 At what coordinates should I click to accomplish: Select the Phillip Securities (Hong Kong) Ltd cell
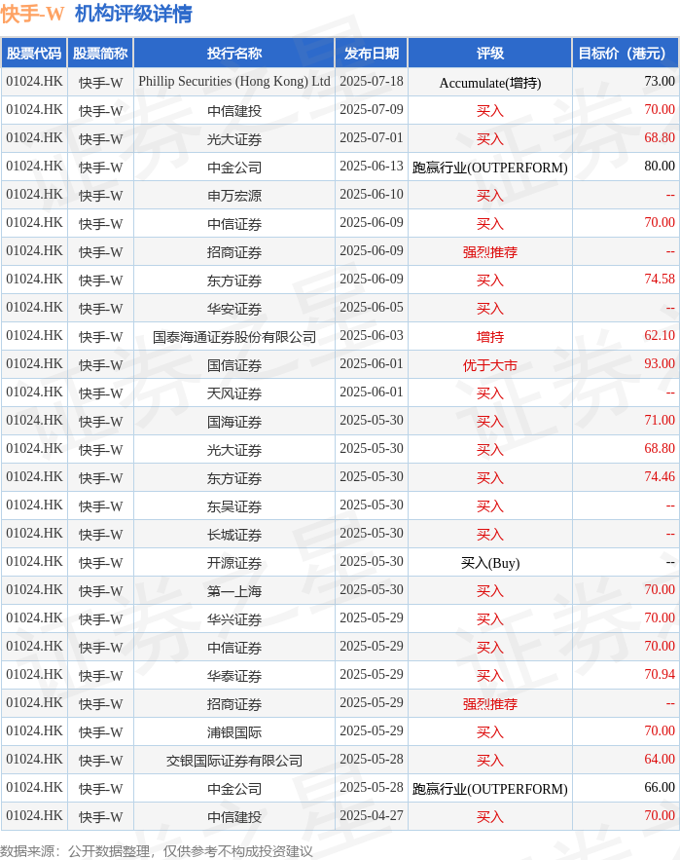(x=234, y=82)
